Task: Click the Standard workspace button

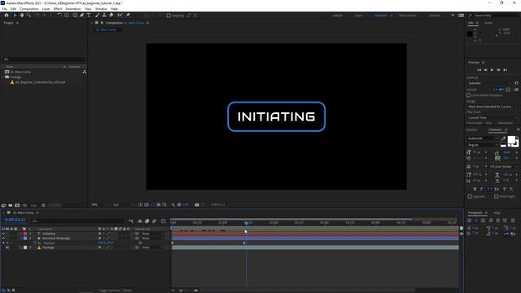Action: point(381,15)
